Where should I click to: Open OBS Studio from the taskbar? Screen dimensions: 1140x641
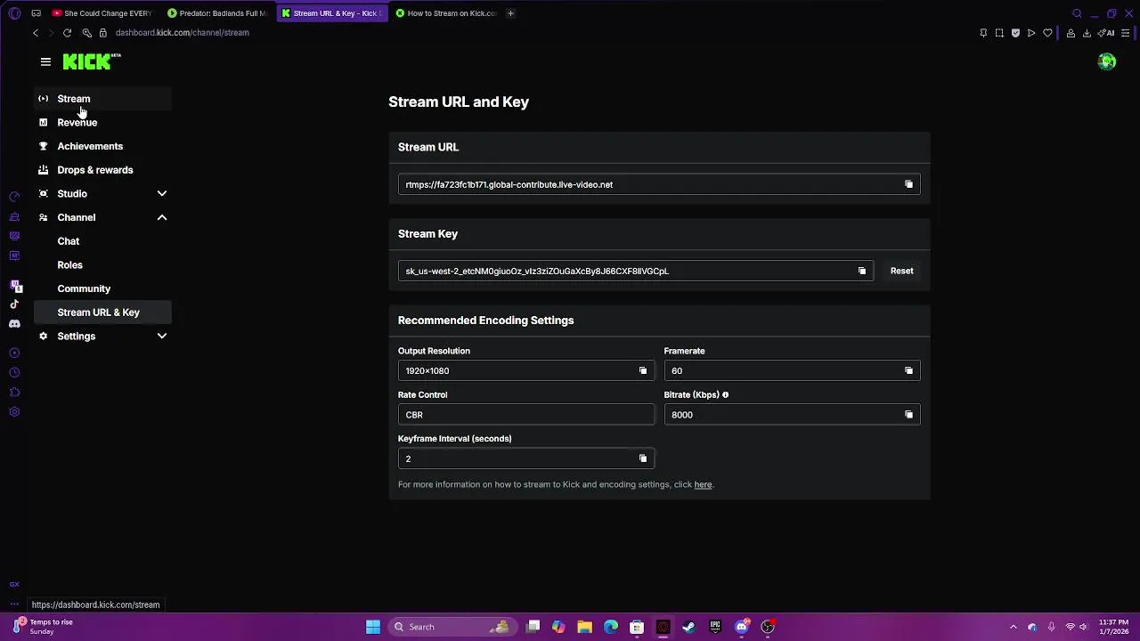[x=768, y=627]
